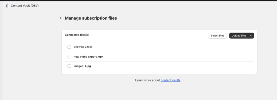277x100 pixels.
Task: Expand the Upload files dropdown chevron
Action: 251,35
